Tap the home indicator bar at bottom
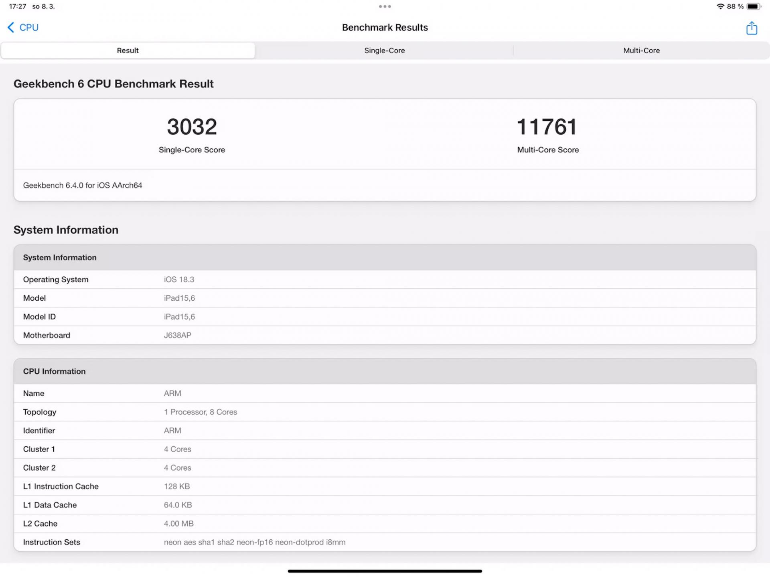The width and height of the screenshot is (770, 577). [385, 571]
